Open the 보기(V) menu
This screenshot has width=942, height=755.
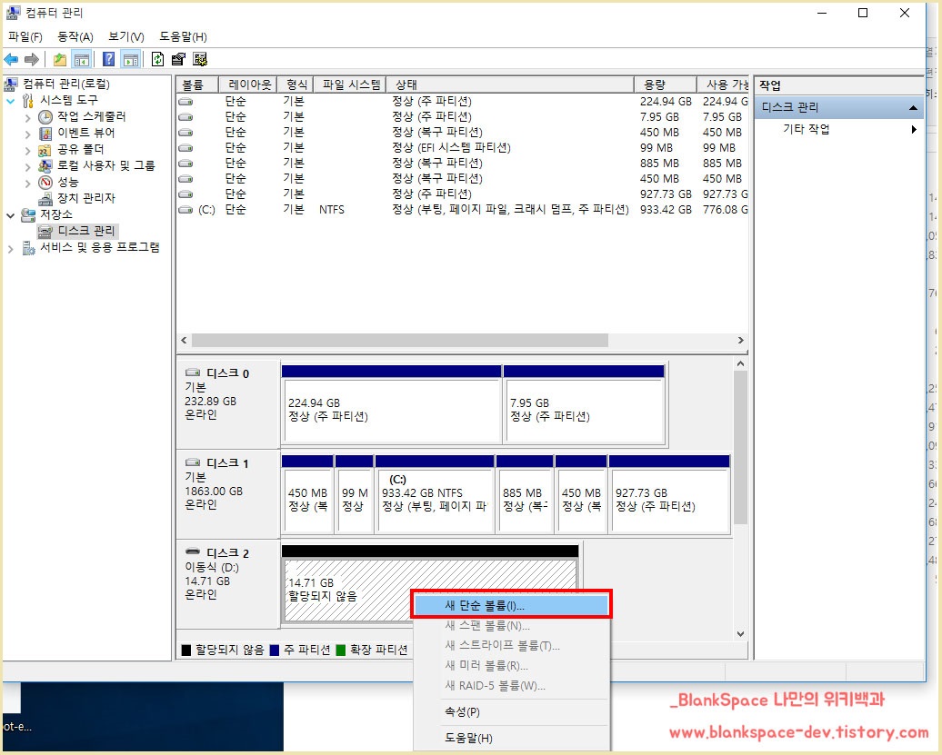click(x=126, y=37)
